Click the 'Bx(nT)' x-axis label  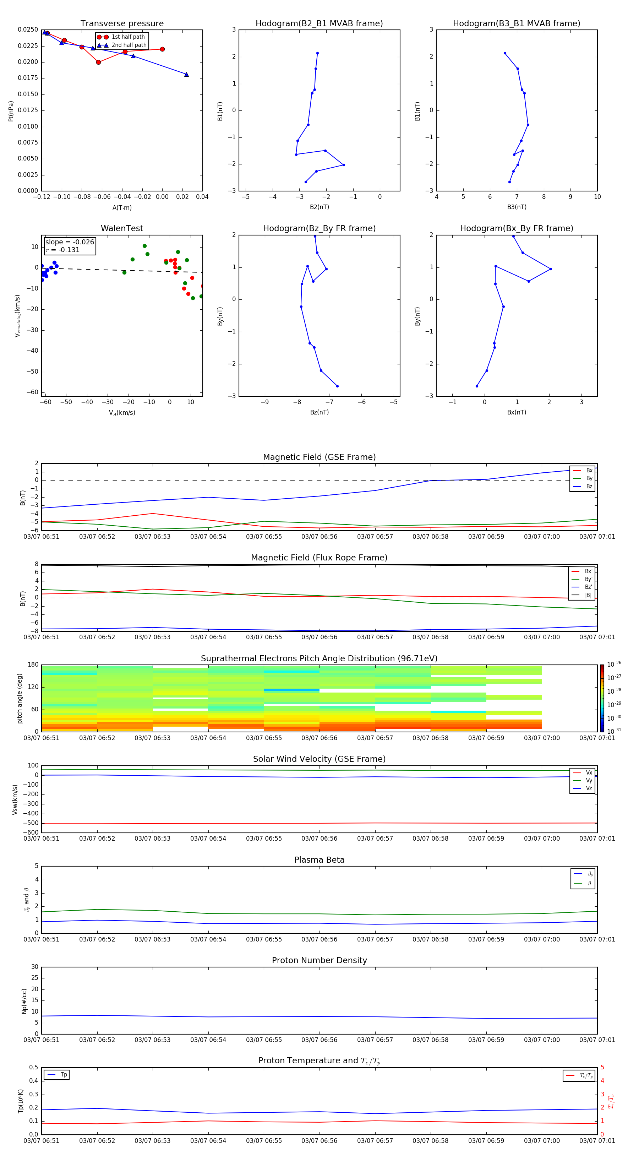[517, 412]
